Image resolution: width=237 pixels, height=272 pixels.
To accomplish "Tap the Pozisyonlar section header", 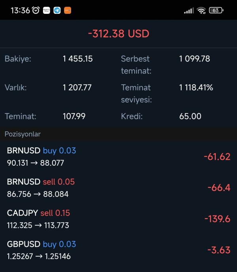I will (x=23, y=134).
